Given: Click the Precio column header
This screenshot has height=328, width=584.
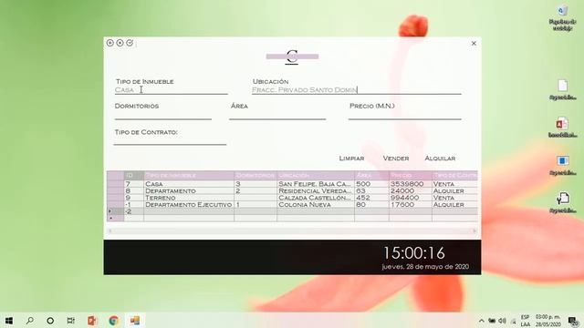Looking at the screenshot, I should click(x=411, y=175).
